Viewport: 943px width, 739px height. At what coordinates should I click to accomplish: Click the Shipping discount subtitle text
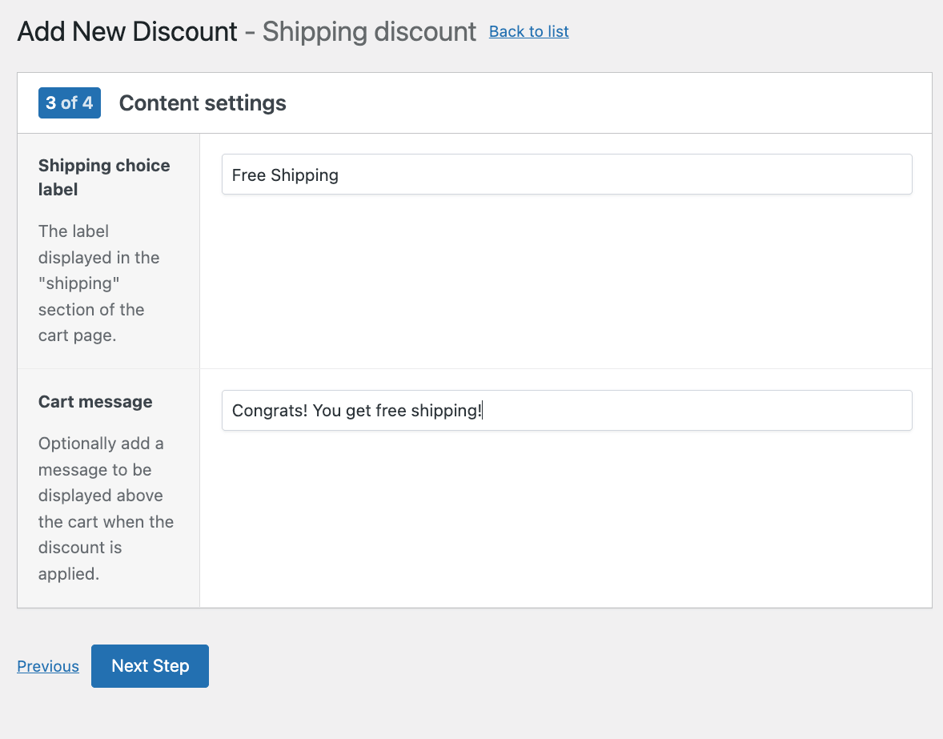[369, 31]
